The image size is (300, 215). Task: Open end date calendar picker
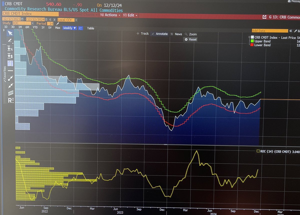coord(46,19)
